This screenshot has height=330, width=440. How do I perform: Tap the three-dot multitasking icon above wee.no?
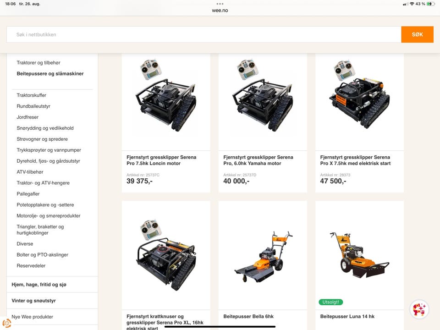(x=220, y=4)
